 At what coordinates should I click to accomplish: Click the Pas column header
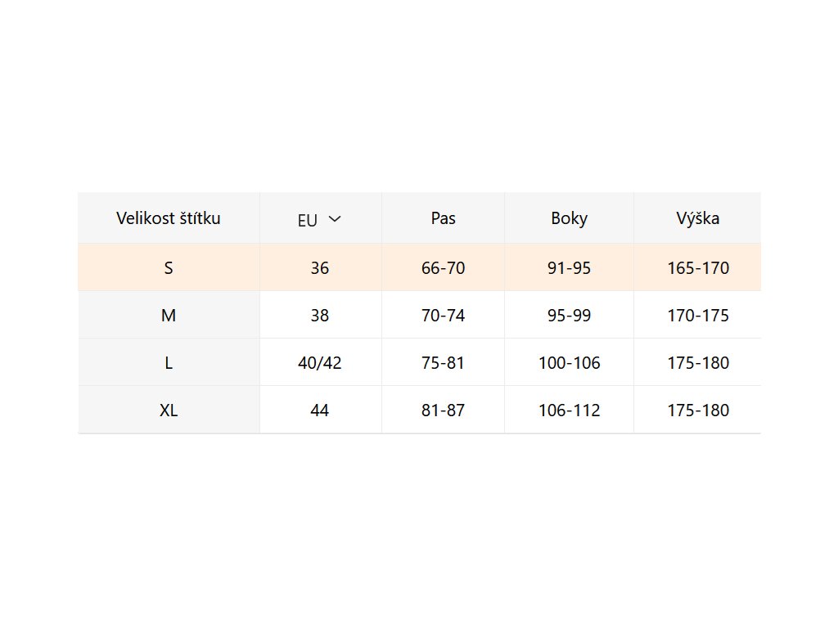[443, 218]
